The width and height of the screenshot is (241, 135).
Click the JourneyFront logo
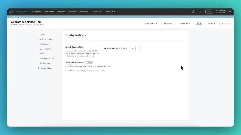pyautogui.click(x=18, y=12)
